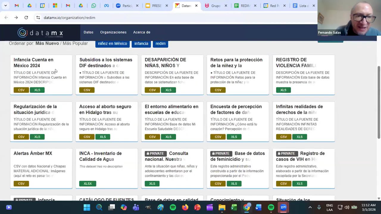Open the Microsoft pinned tab
381x214 pixels.
55,6
